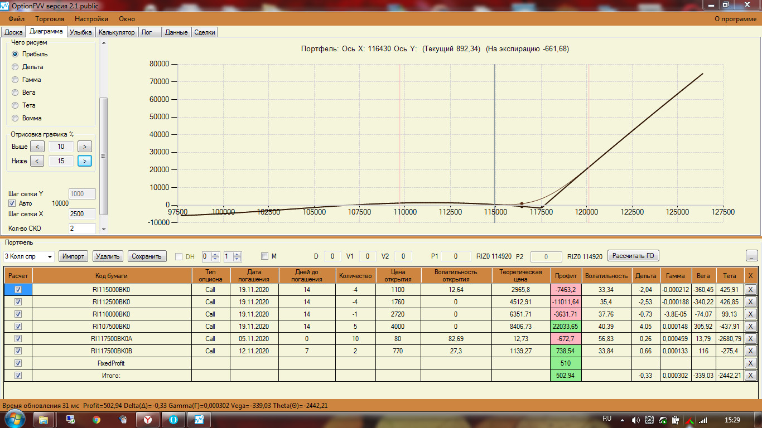Launch Google Chrome from the taskbar
The height and width of the screenshot is (428, 762).
[x=97, y=419]
